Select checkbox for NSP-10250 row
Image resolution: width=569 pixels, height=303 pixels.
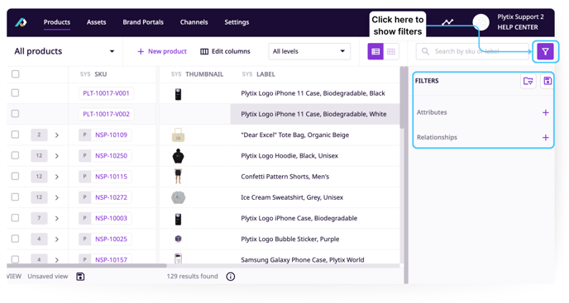[x=15, y=155]
